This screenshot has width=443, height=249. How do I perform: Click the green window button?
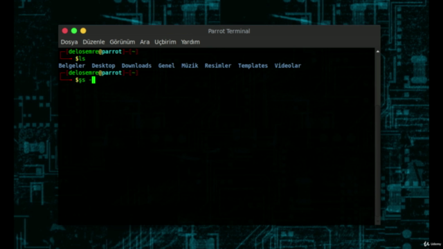point(74,30)
